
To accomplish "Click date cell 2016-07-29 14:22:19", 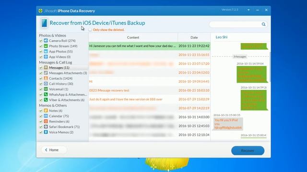I will click(x=194, y=108).
